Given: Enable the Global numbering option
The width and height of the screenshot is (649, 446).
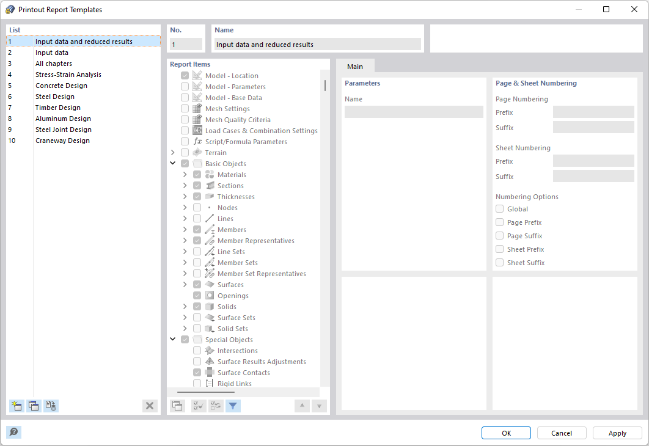Looking at the screenshot, I should point(499,208).
